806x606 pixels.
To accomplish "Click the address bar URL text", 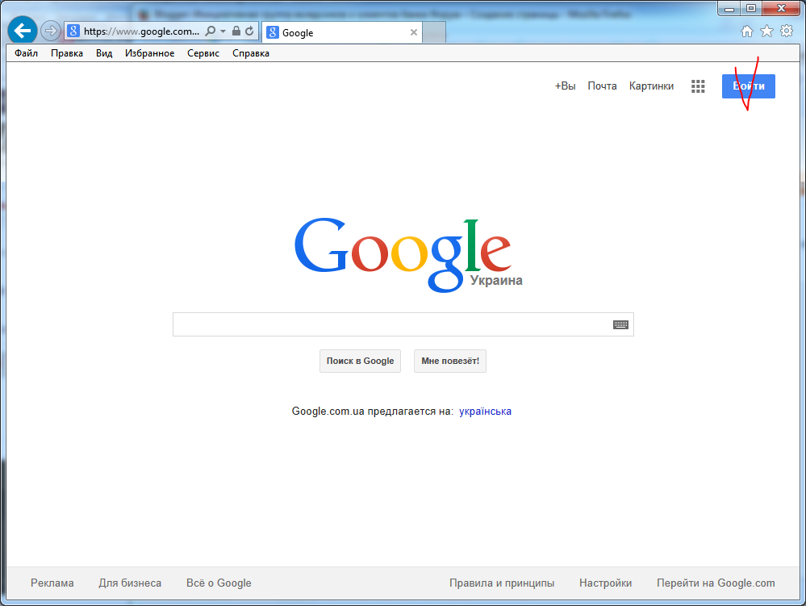I will (141, 31).
